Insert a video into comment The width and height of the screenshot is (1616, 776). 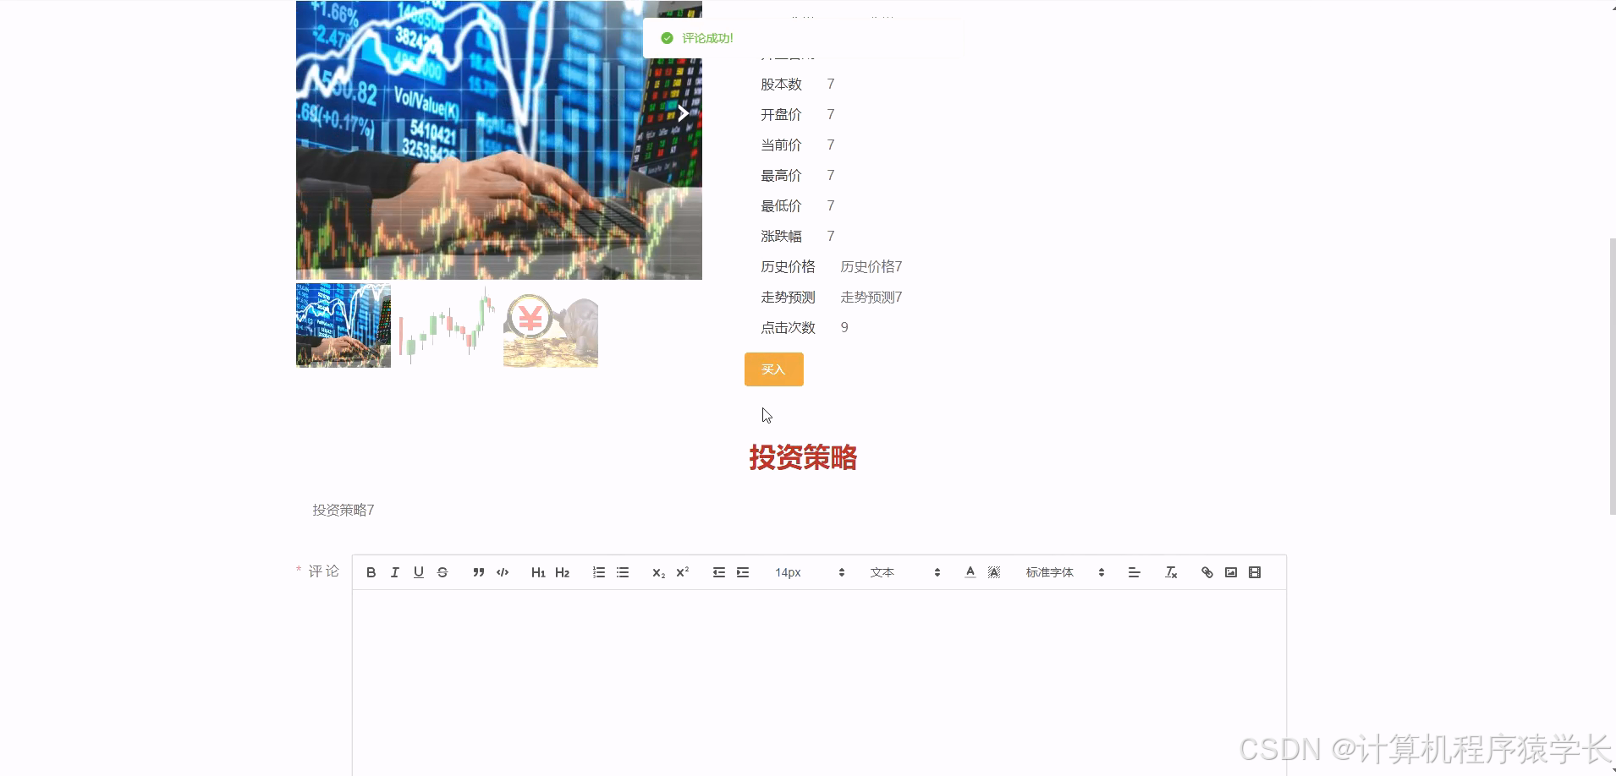pos(1254,572)
